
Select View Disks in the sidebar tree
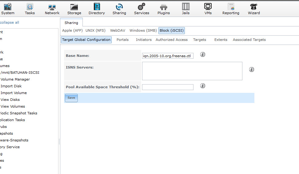pyautogui.click(x=10, y=100)
